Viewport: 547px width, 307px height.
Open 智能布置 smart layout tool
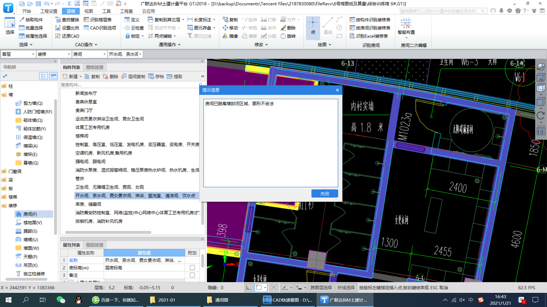coord(406,28)
